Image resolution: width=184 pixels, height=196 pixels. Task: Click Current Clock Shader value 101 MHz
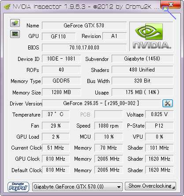click(159, 148)
